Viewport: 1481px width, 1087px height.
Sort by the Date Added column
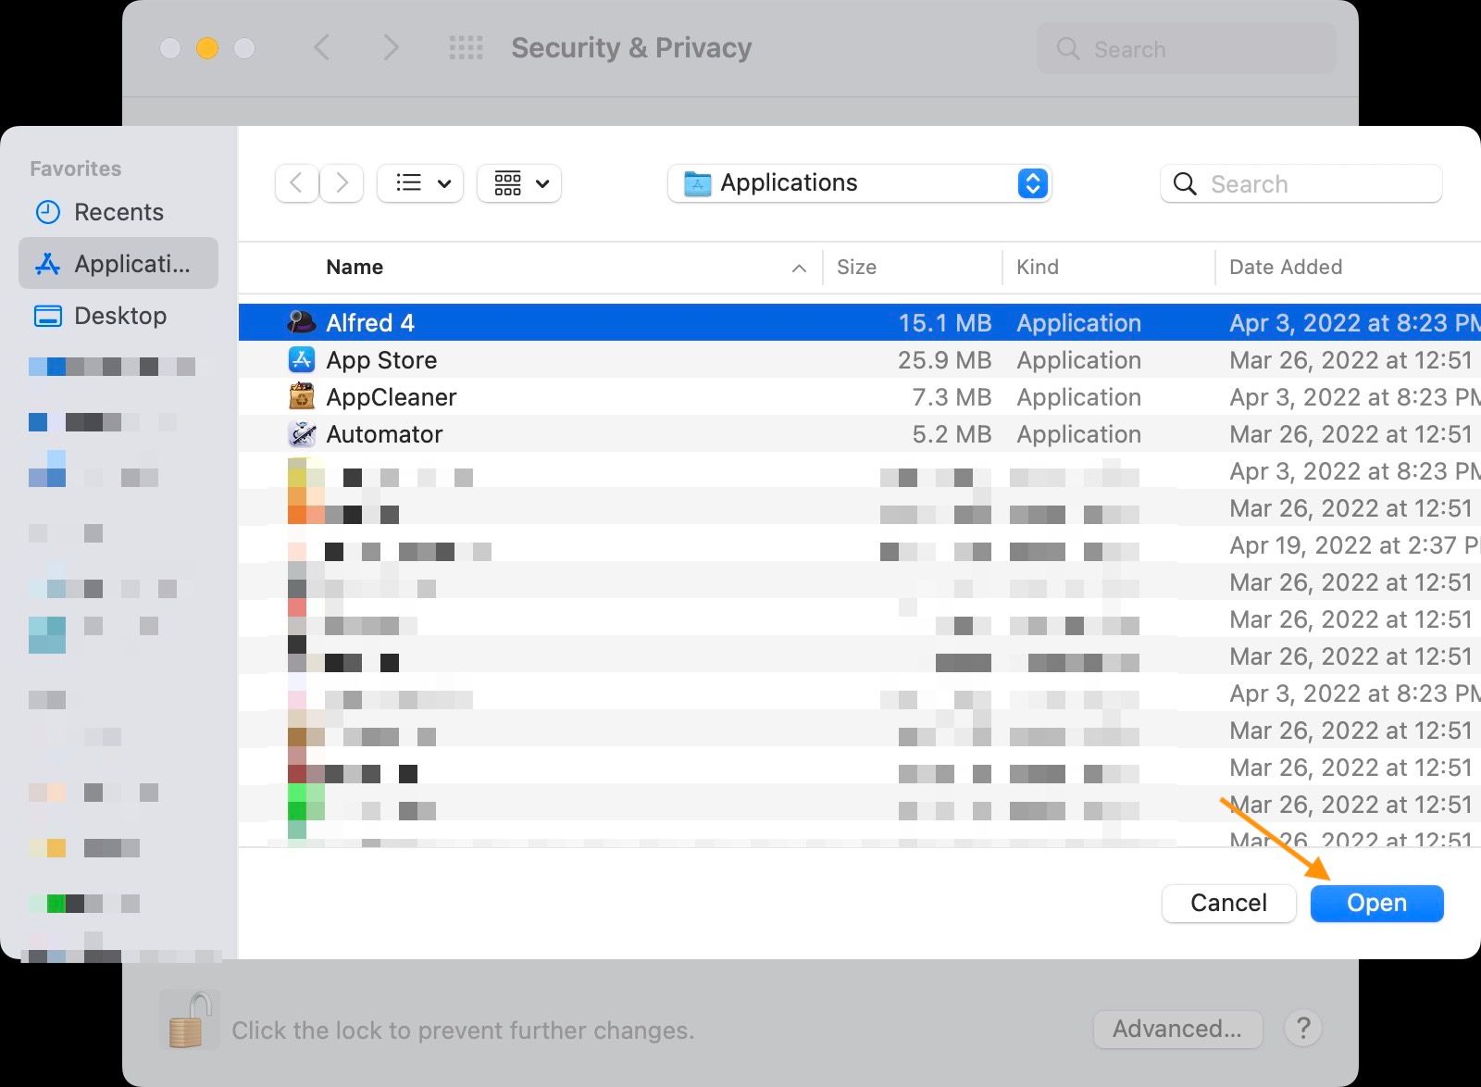point(1286,267)
